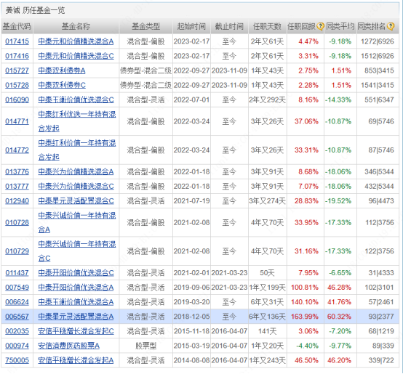Open fund code 006567 link
The width and height of the screenshot is (403, 374).
coord(17,317)
